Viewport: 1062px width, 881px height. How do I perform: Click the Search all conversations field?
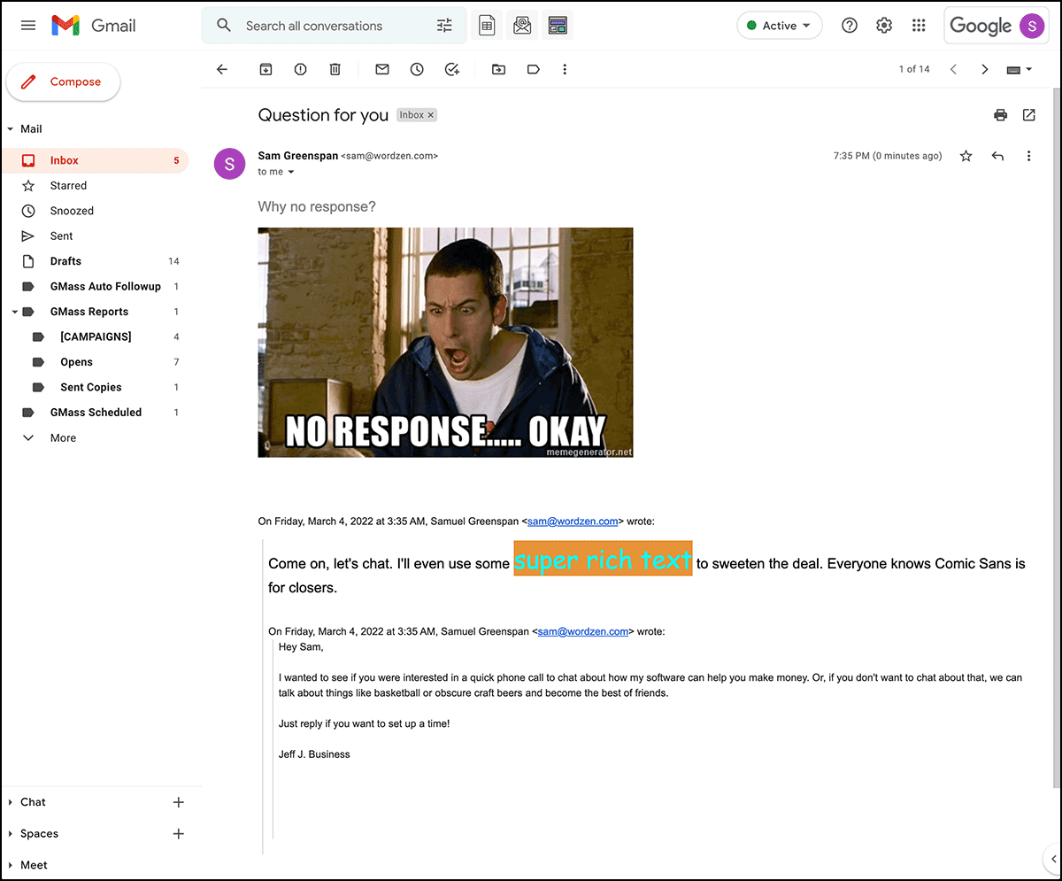tap(334, 26)
